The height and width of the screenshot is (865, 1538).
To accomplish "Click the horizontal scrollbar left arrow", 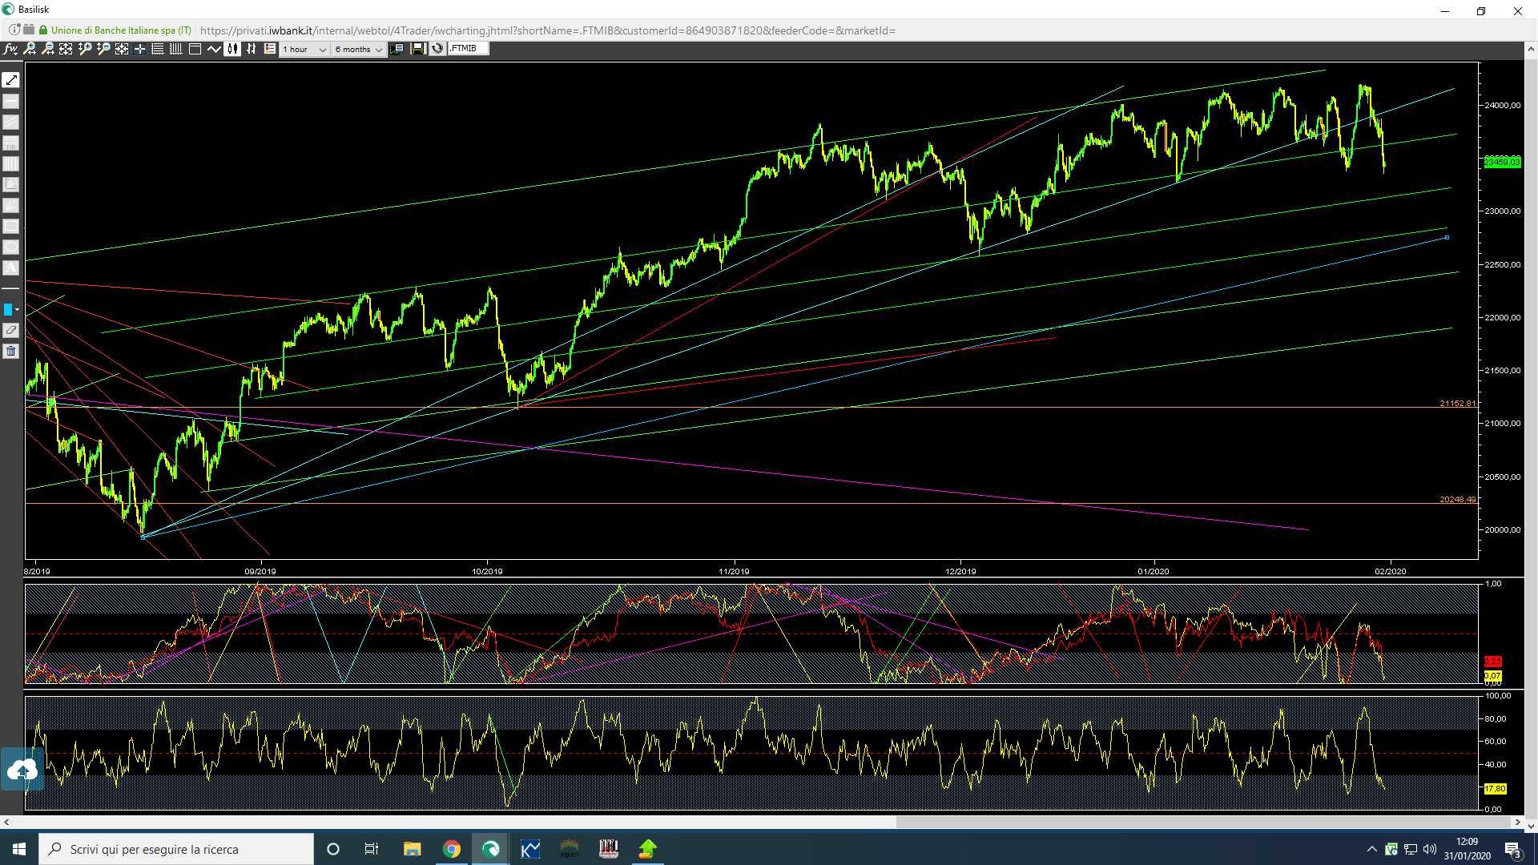I will (6, 822).
